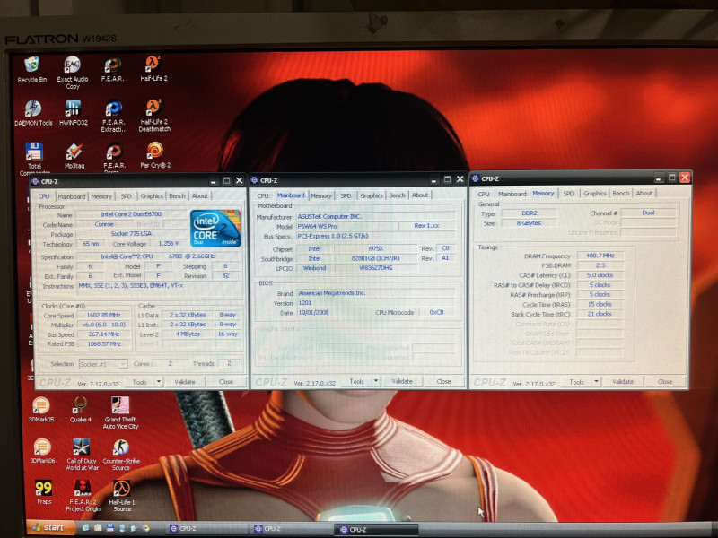Viewport: 718px width, 538px height.
Task: Open Tools dropdown arrow in the CPU tab window
Action: [159, 381]
